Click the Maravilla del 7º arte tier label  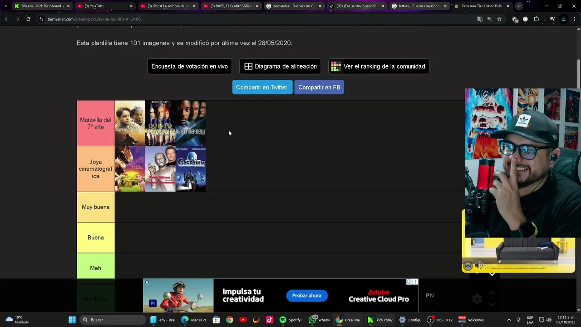click(x=96, y=123)
